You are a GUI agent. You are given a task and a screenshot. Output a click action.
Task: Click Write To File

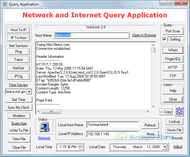[x=19, y=130]
